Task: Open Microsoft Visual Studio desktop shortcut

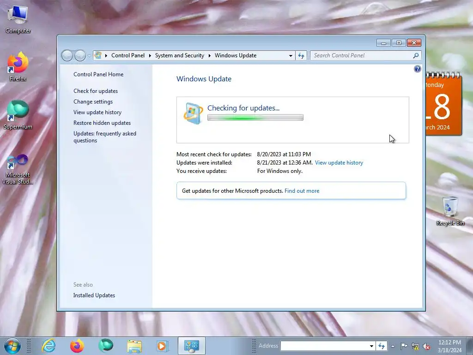Action: click(x=18, y=169)
